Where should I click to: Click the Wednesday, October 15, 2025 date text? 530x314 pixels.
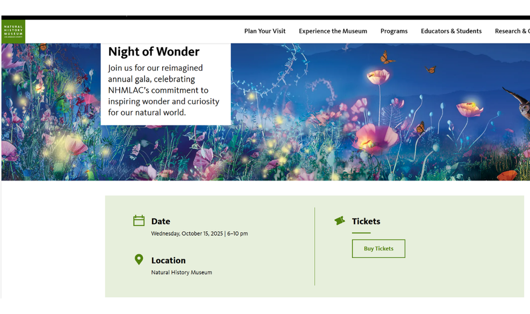point(200,233)
